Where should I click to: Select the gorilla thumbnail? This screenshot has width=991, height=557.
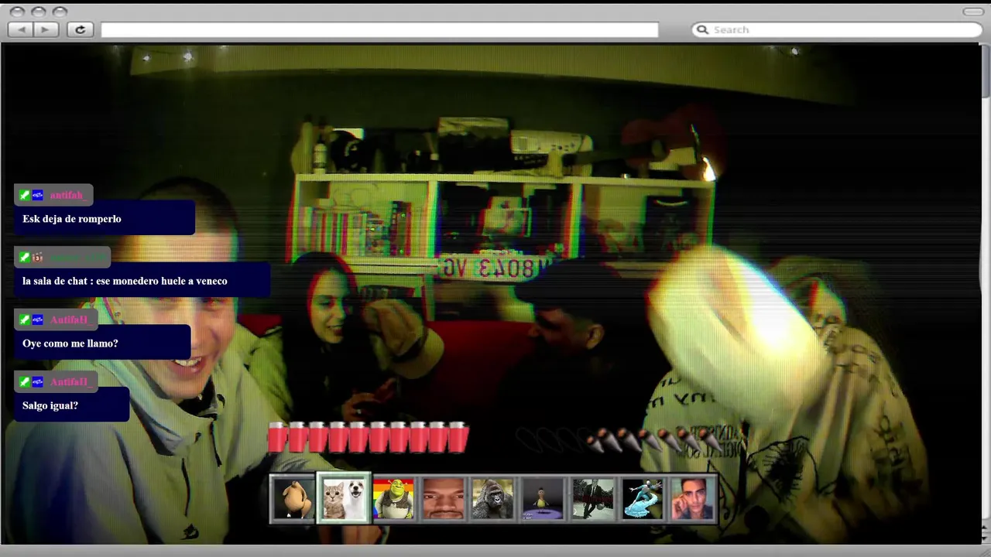492,498
